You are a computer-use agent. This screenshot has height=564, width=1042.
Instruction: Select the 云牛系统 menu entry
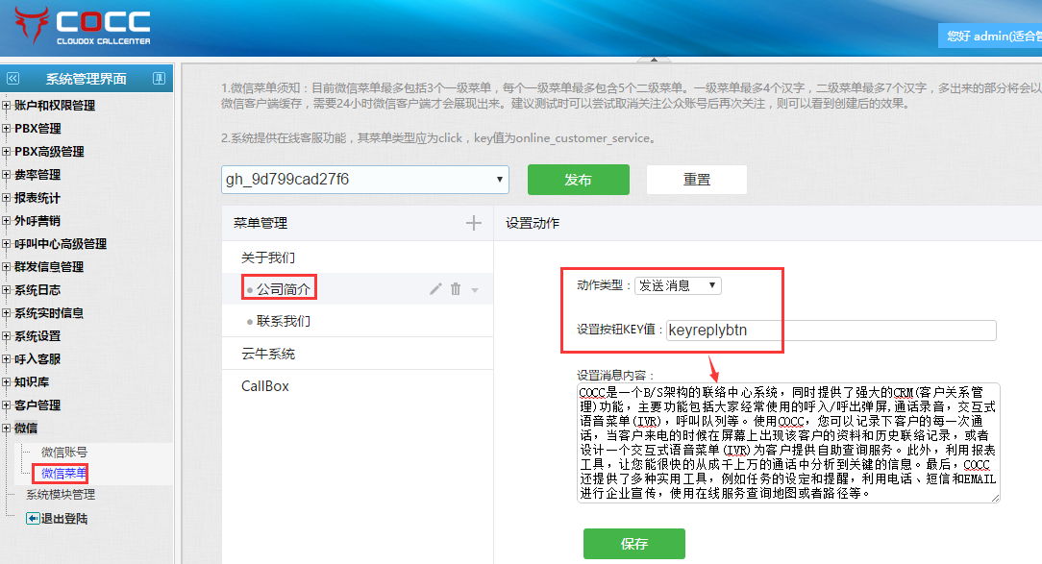[x=268, y=354]
